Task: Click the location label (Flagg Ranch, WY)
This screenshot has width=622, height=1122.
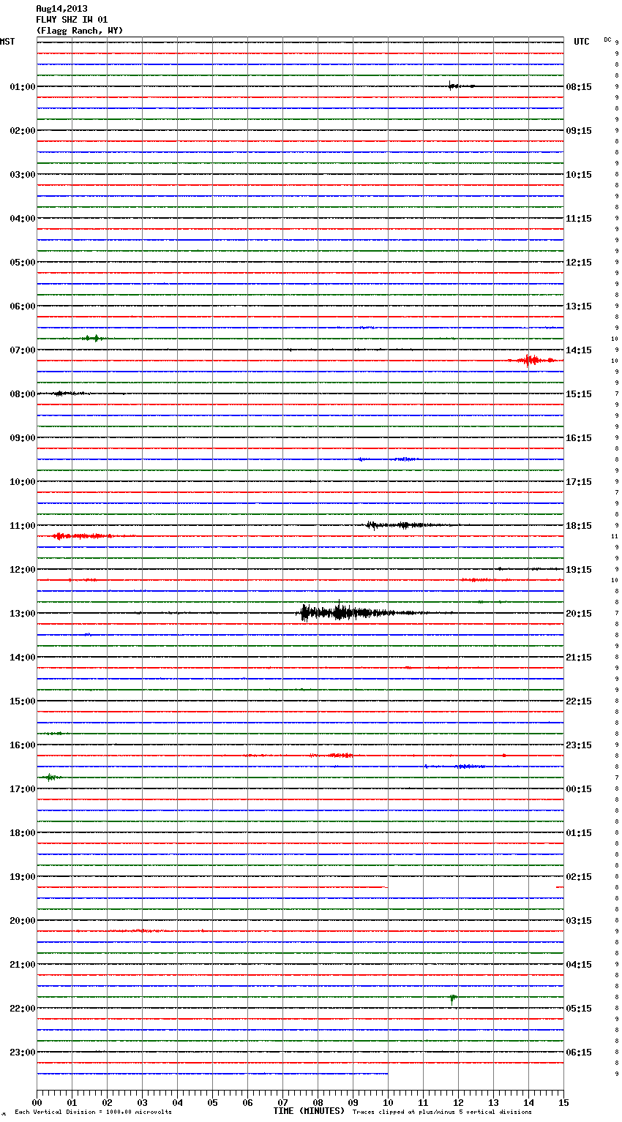Action: click(x=80, y=31)
